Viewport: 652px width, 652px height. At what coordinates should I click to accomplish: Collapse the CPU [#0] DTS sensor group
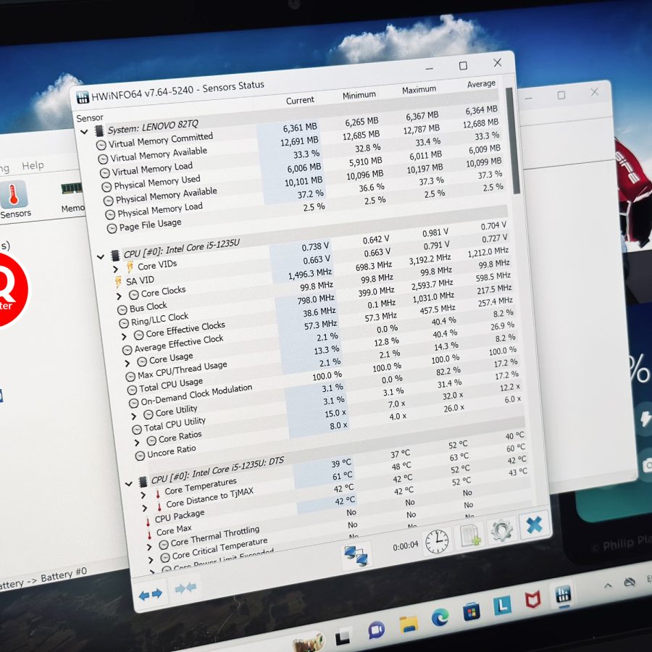[129, 484]
